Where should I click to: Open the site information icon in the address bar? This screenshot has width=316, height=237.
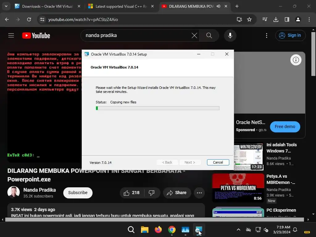click(42, 19)
